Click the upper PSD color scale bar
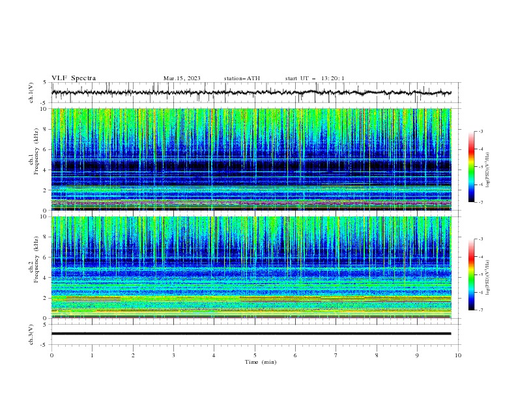 tap(471, 167)
